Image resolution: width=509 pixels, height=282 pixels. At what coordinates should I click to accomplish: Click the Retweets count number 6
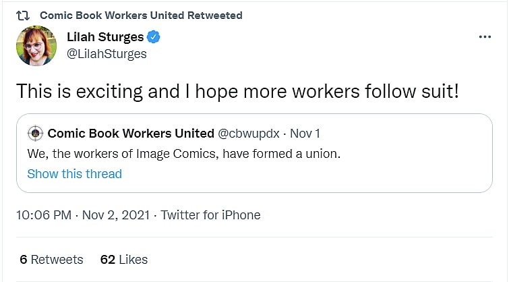[x=24, y=259]
